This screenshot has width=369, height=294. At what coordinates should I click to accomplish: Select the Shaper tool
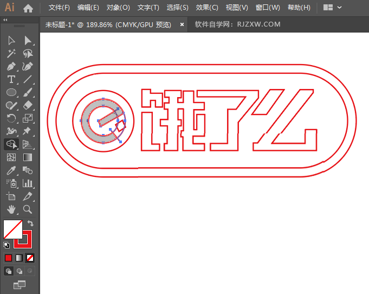[x=11, y=105]
